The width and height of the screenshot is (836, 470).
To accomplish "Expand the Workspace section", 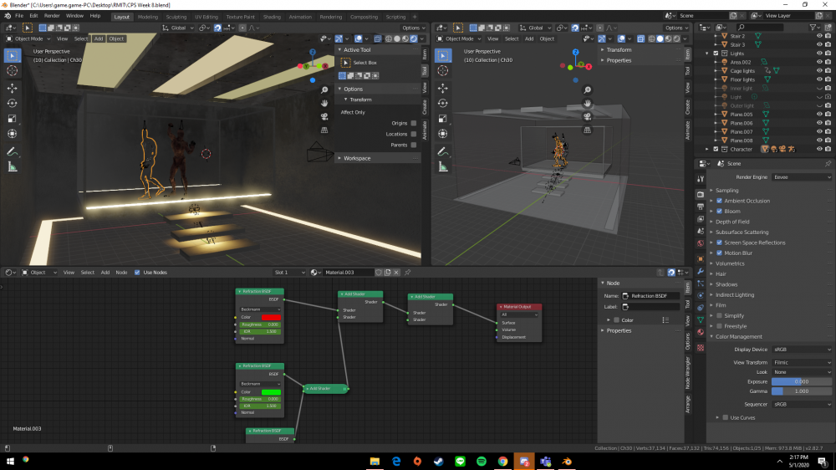I will [x=357, y=158].
